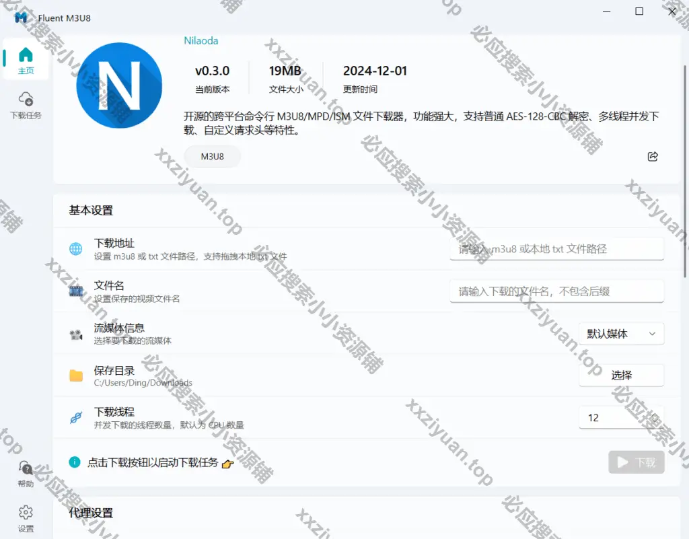The height and width of the screenshot is (539, 689).
Task: Expand the 默认媒体 dropdown
Action: tap(621, 334)
